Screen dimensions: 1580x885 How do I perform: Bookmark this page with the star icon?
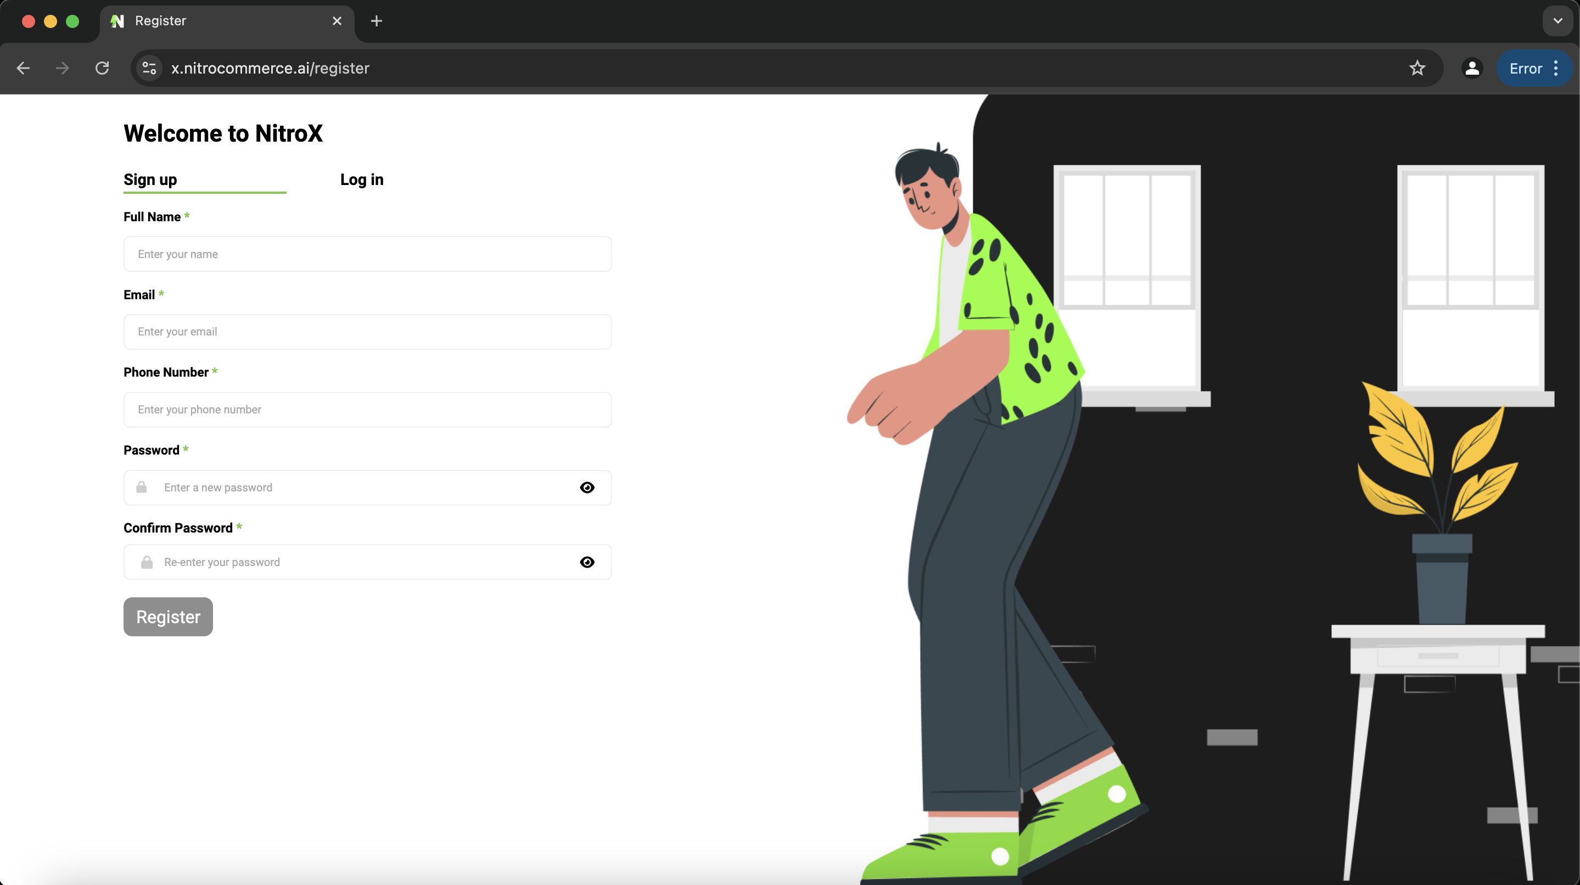[1417, 68]
